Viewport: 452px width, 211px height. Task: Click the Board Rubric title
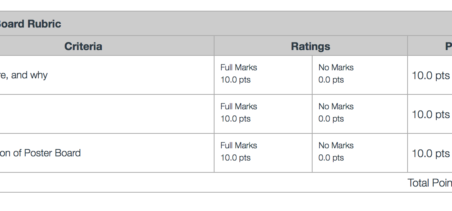pyautogui.click(x=30, y=24)
